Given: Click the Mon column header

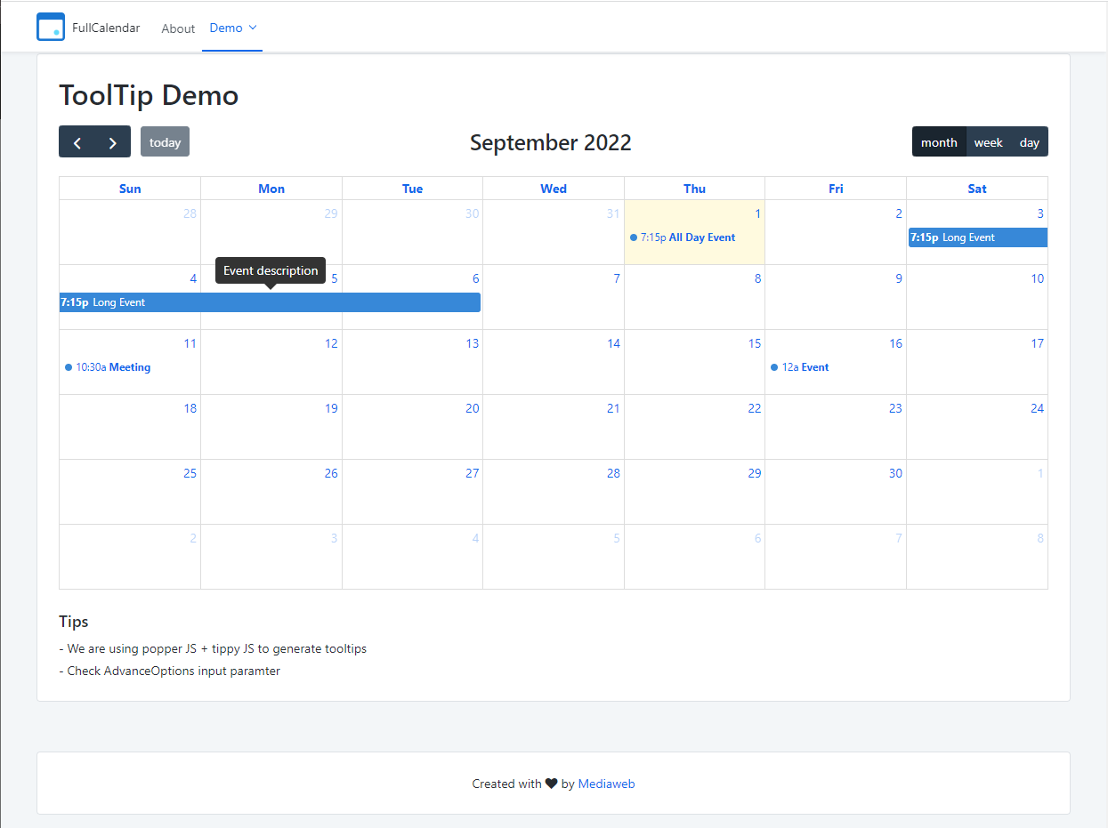Looking at the screenshot, I should [271, 189].
